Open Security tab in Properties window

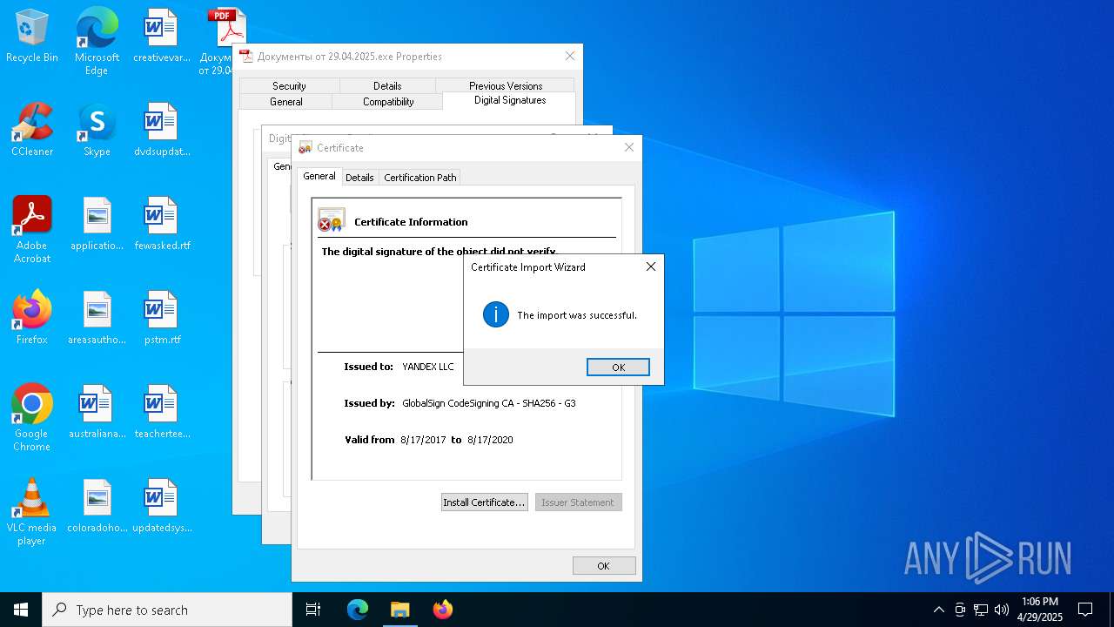289,85
